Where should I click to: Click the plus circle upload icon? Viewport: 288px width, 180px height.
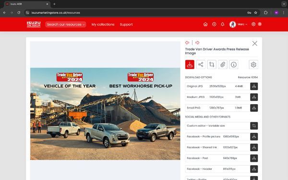[214, 24]
